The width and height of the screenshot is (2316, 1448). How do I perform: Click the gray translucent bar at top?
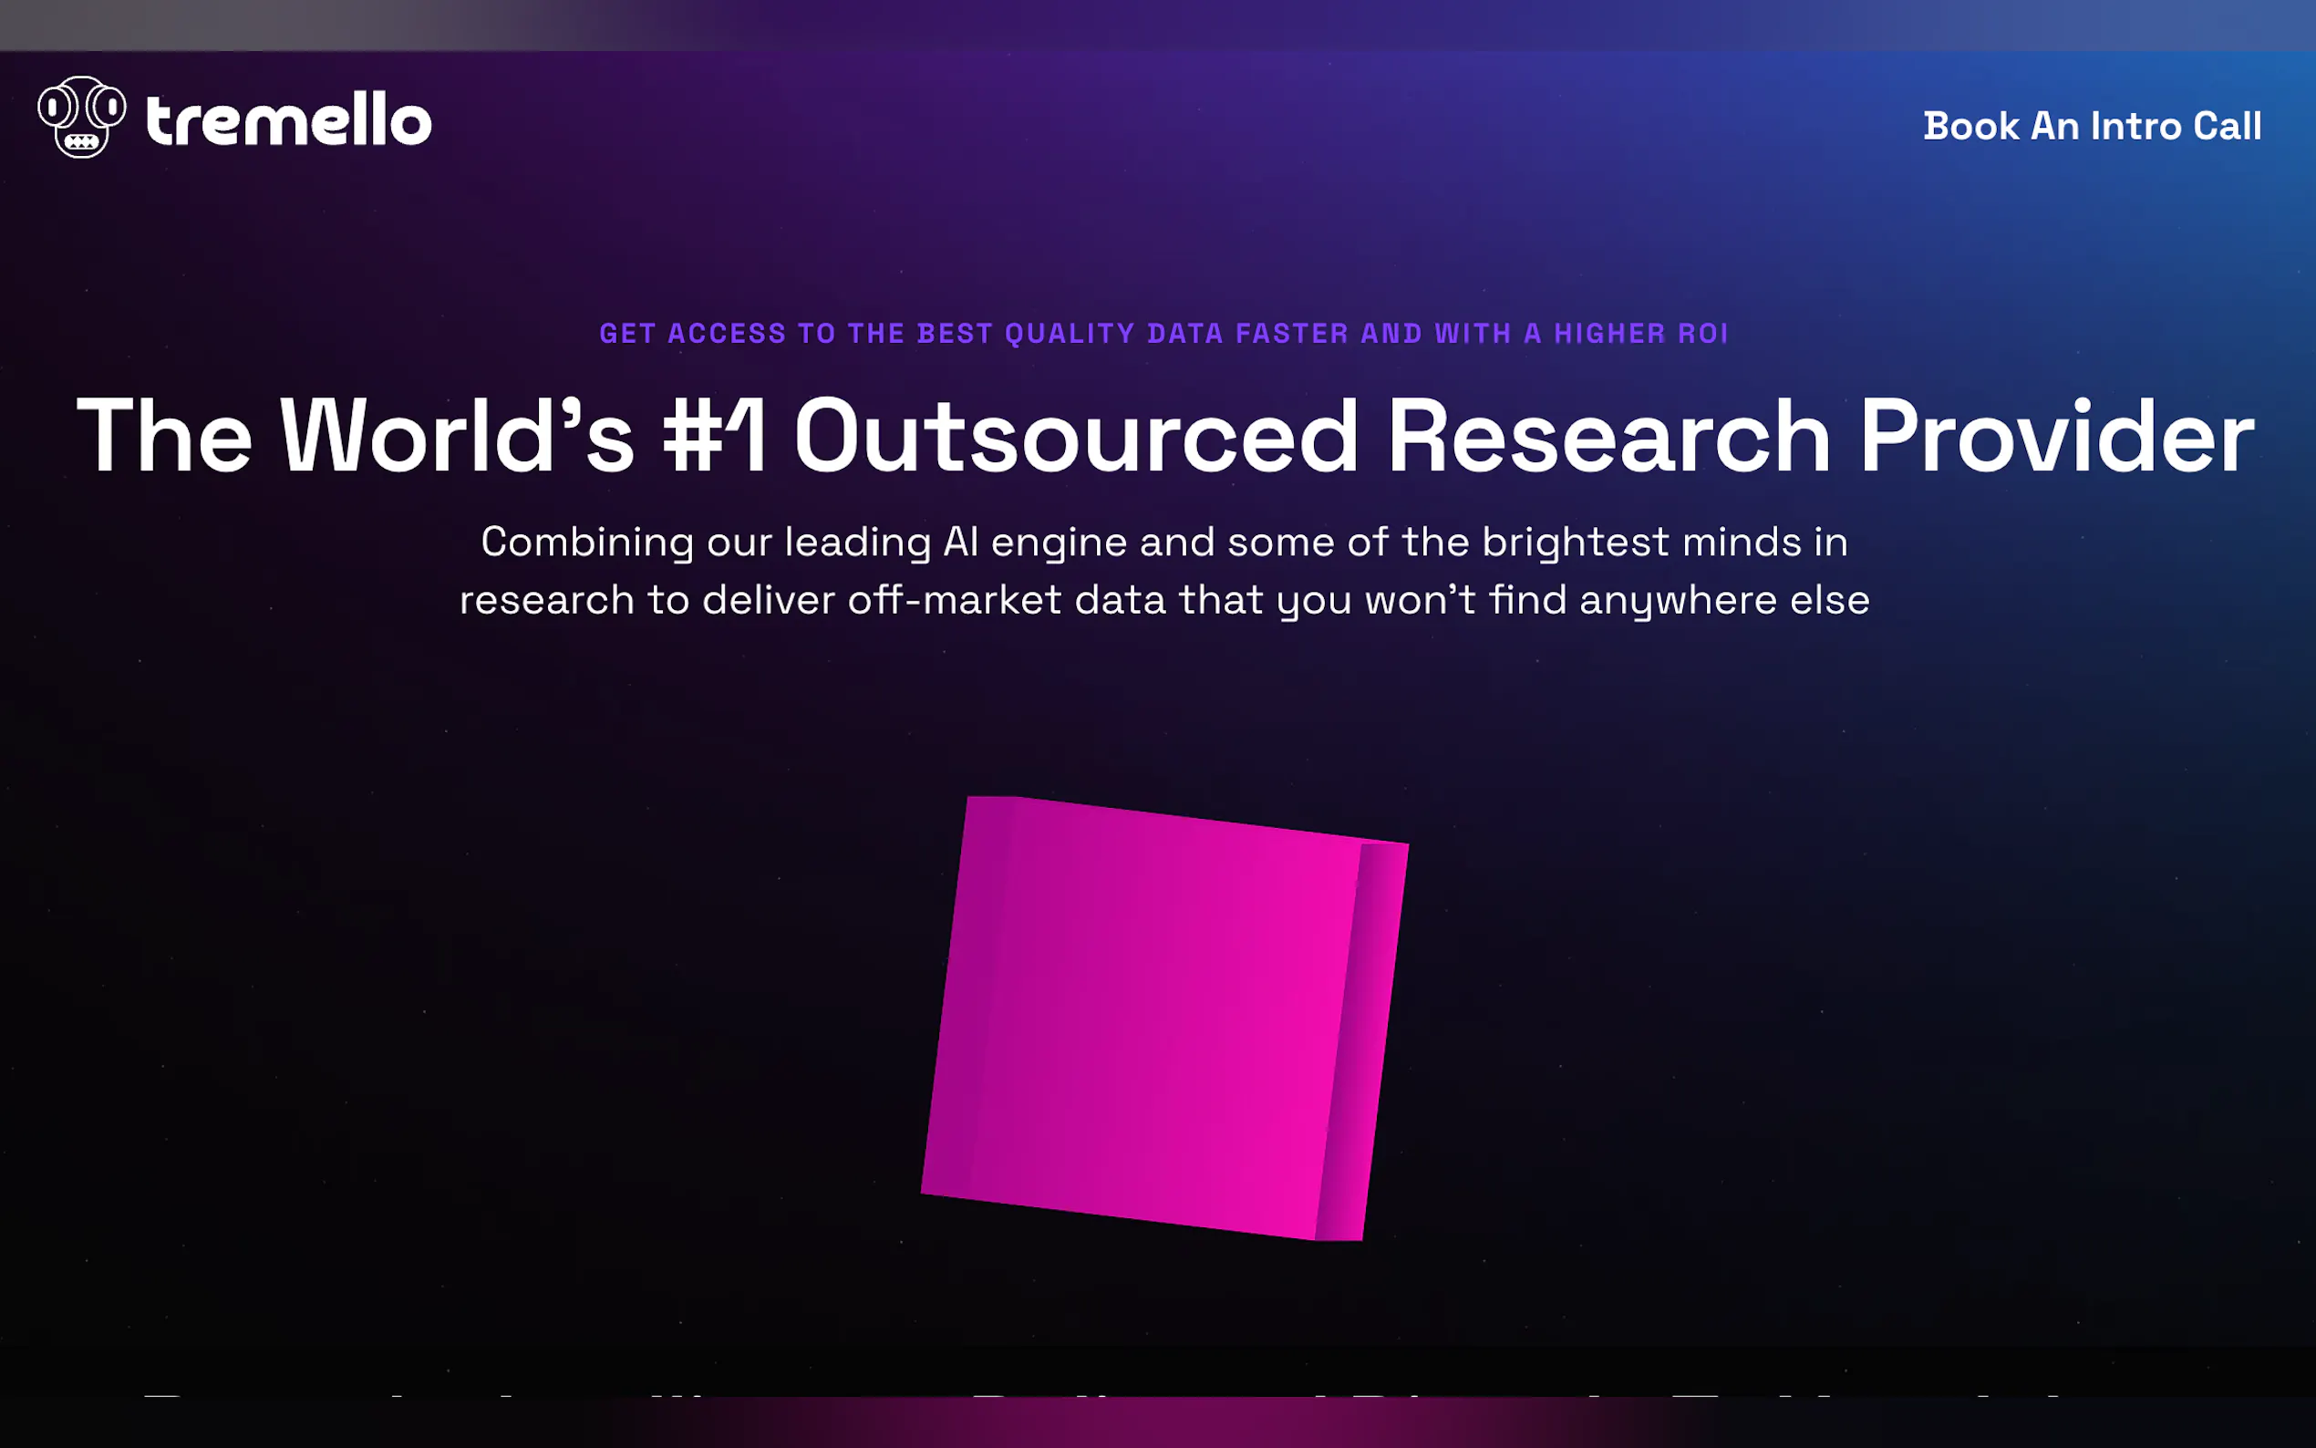tap(287, 24)
